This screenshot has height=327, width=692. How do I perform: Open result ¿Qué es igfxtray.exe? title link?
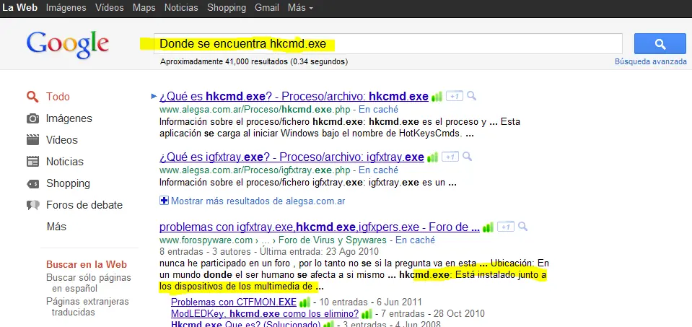pos(292,157)
